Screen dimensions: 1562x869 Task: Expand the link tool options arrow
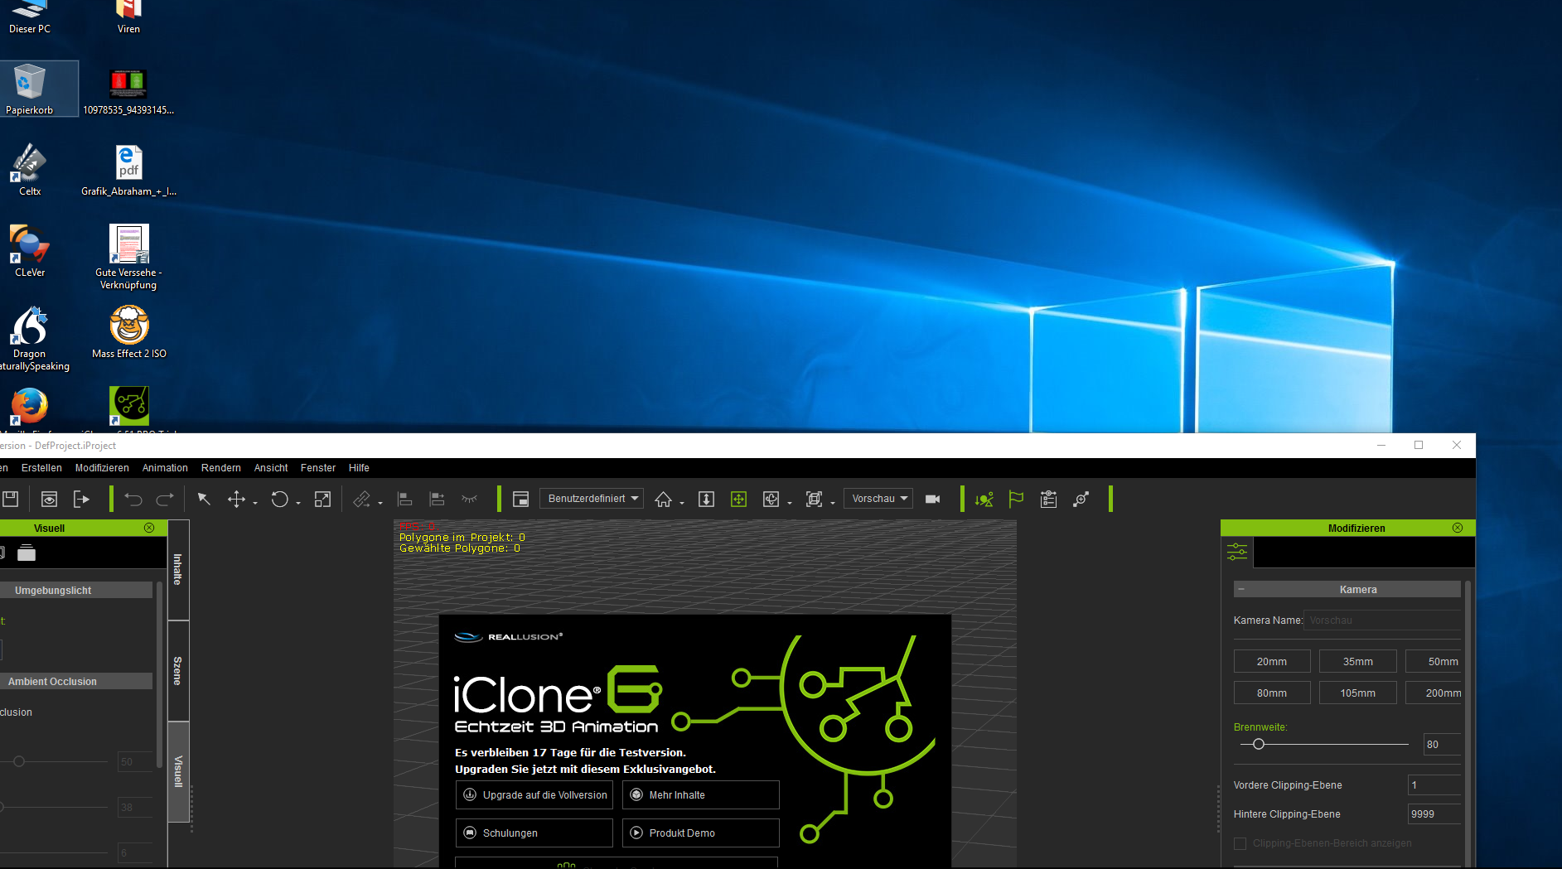(380, 503)
